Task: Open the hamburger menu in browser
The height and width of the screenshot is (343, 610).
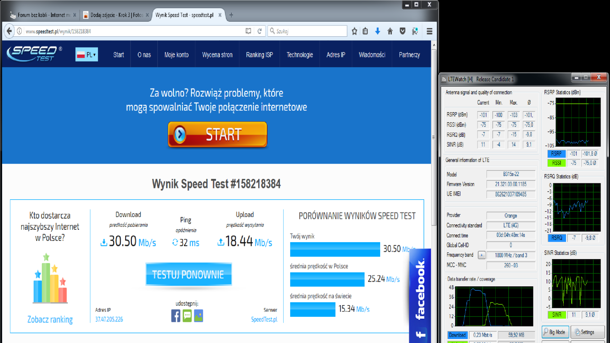Action: [430, 31]
